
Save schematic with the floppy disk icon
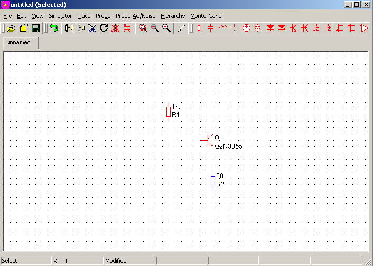(x=36, y=28)
